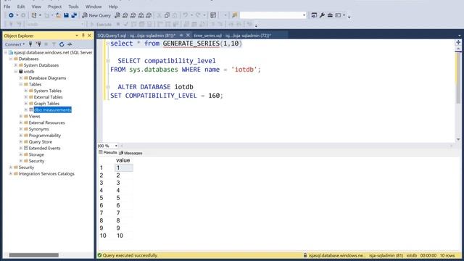Click the Toolbox icon in the toolbar

point(330,15)
